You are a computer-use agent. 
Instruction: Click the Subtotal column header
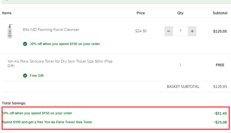(220, 13)
